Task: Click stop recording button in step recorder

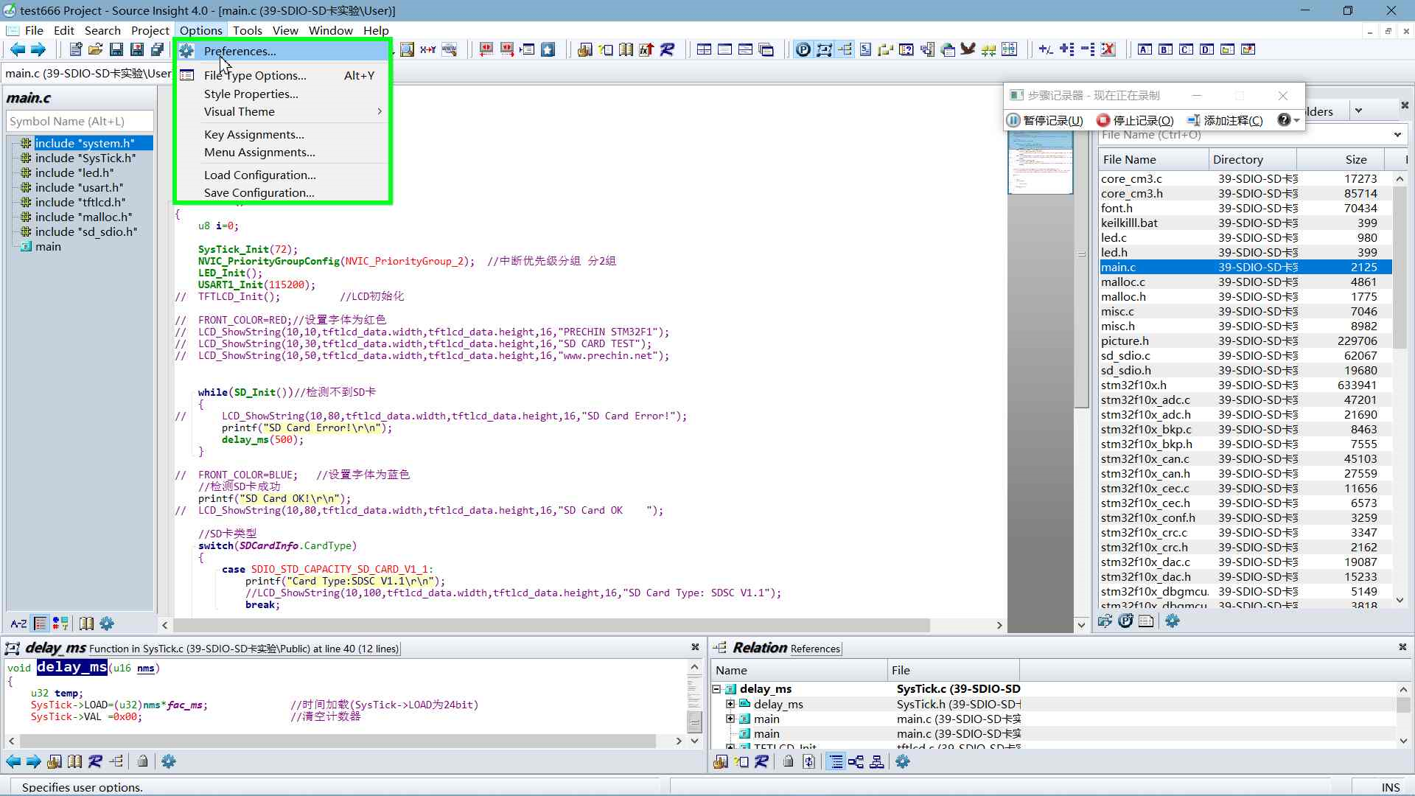Action: [x=1135, y=120]
